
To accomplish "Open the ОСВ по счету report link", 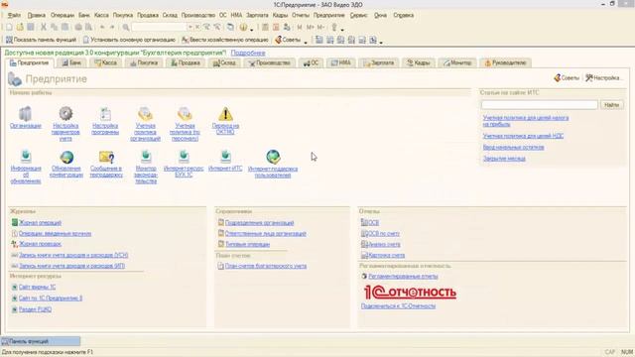I will [x=383, y=234].
